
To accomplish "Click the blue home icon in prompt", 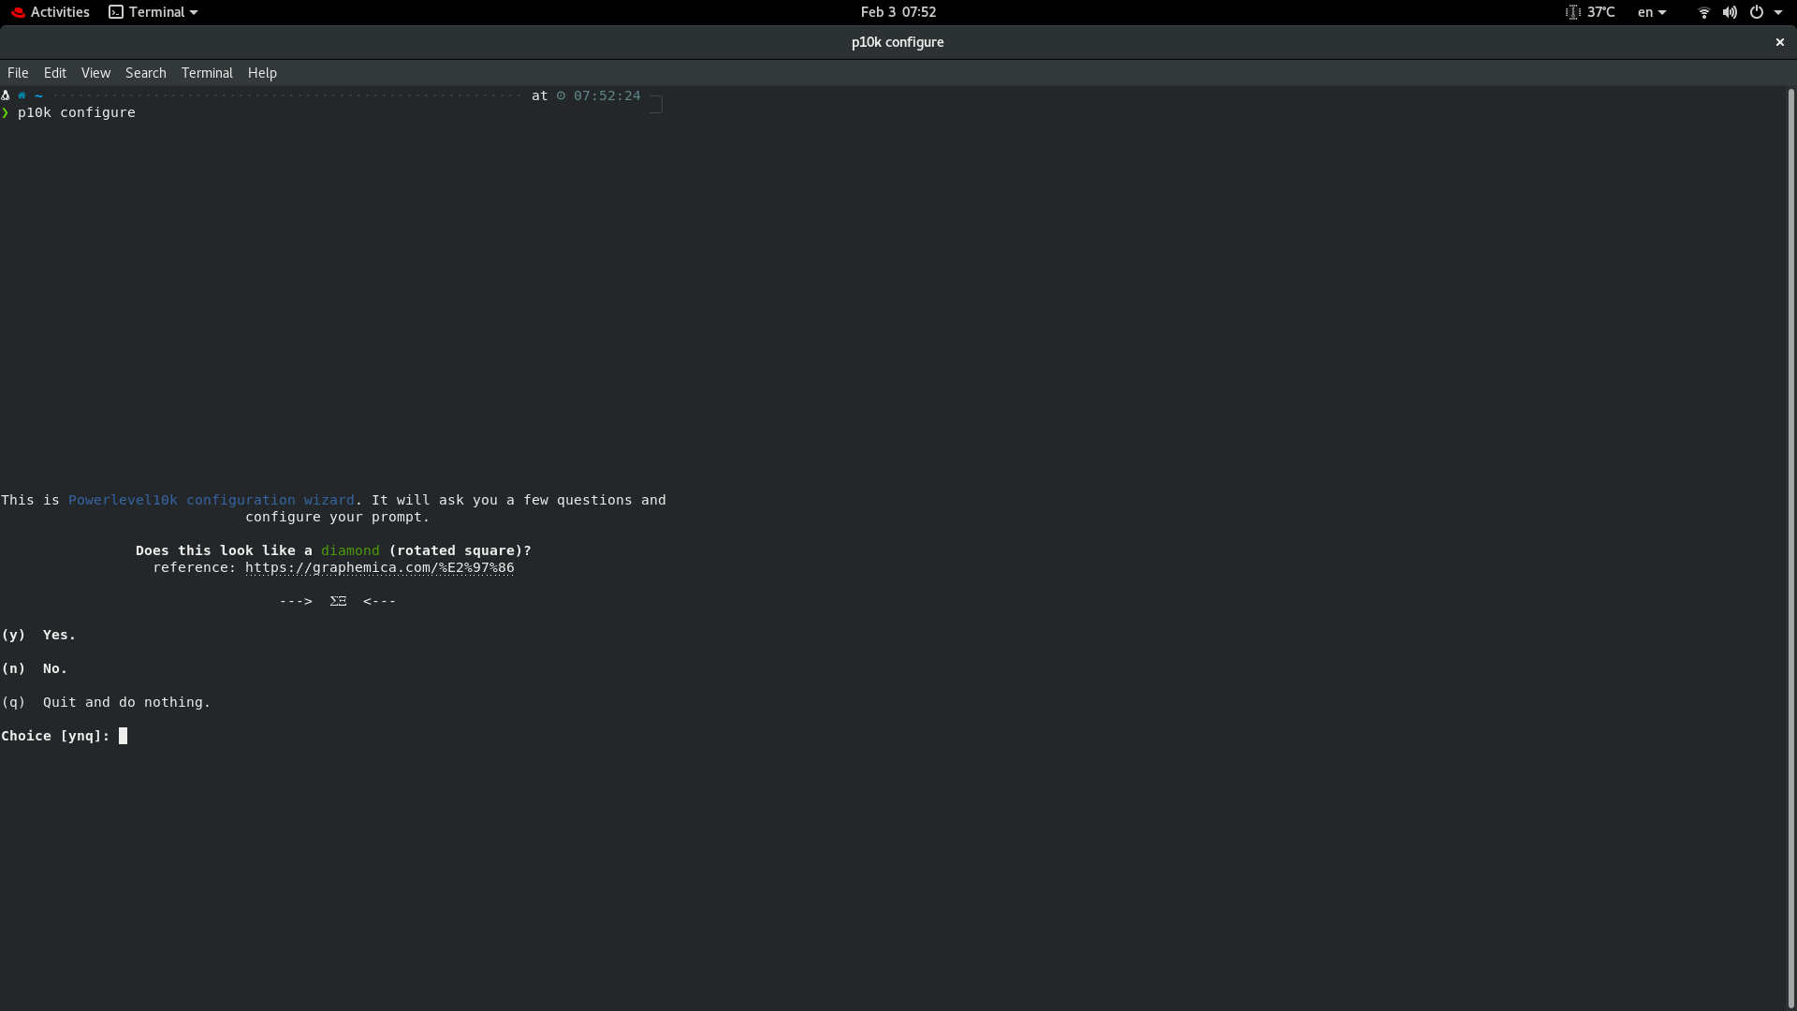I will pos(22,95).
